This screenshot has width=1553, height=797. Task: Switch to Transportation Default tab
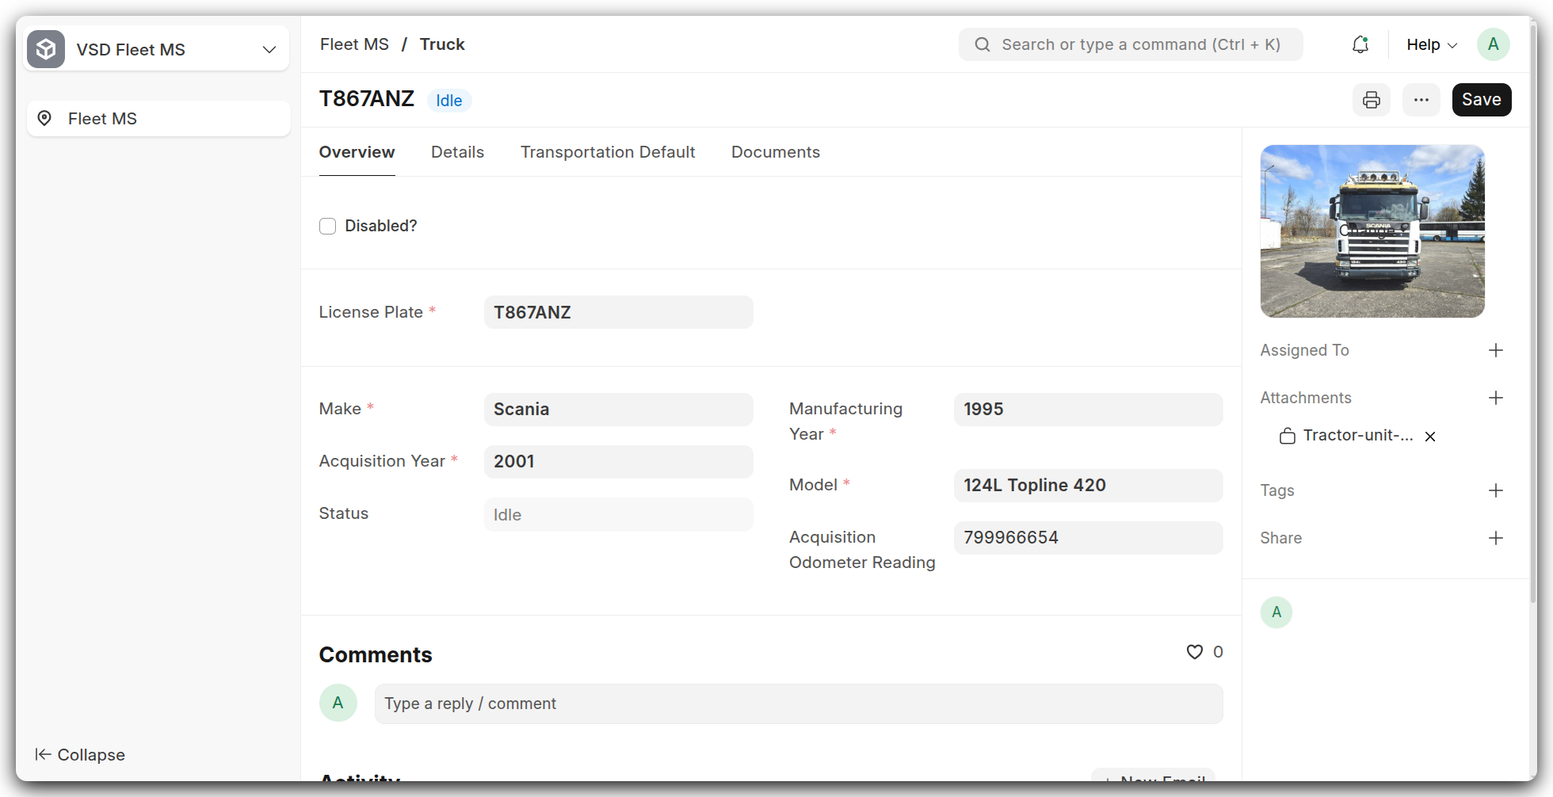(608, 152)
